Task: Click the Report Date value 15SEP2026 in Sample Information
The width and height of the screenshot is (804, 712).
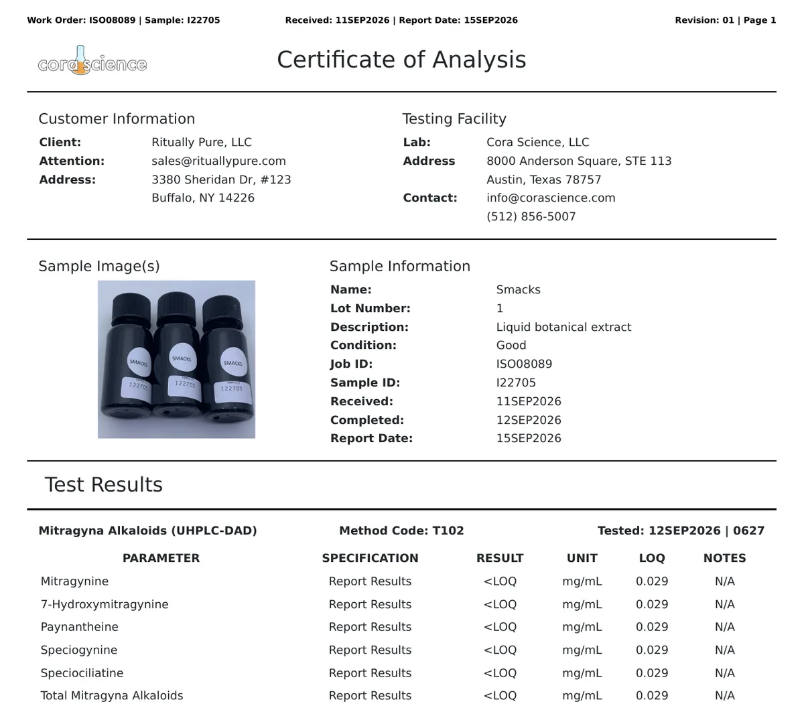Action: (529, 438)
